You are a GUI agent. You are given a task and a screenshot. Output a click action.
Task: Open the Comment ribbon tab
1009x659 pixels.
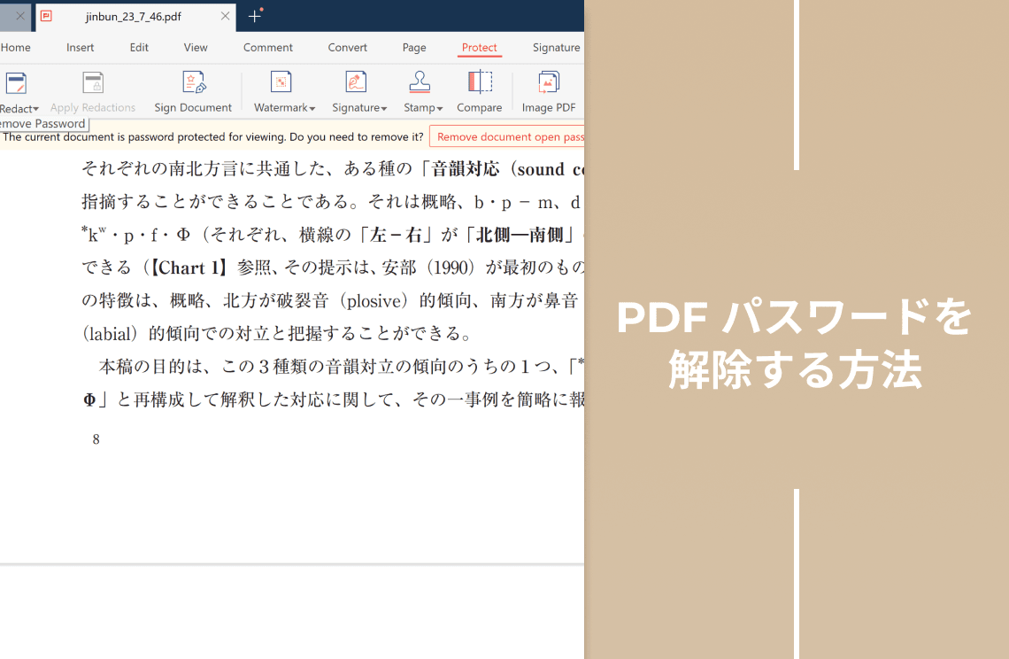pos(268,48)
